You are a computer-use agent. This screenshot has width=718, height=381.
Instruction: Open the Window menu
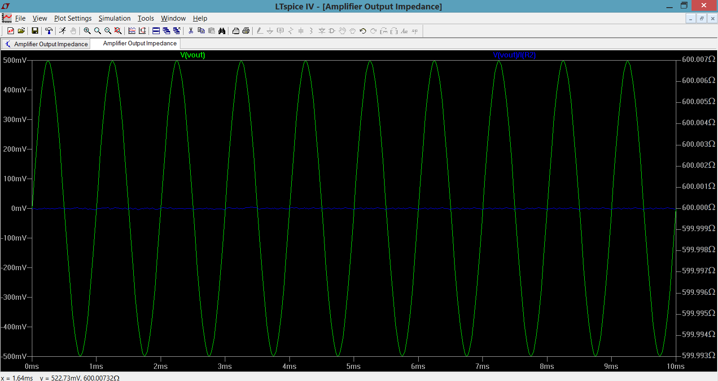point(173,18)
